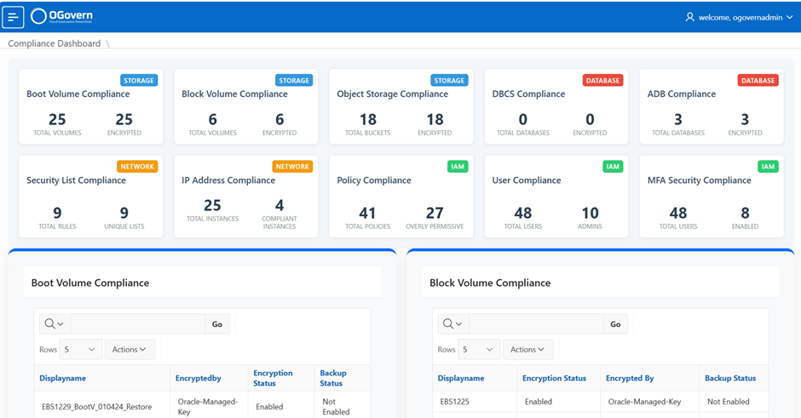Open the hamburger navigation menu
The image size is (801, 418).
click(x=13, y=17)
